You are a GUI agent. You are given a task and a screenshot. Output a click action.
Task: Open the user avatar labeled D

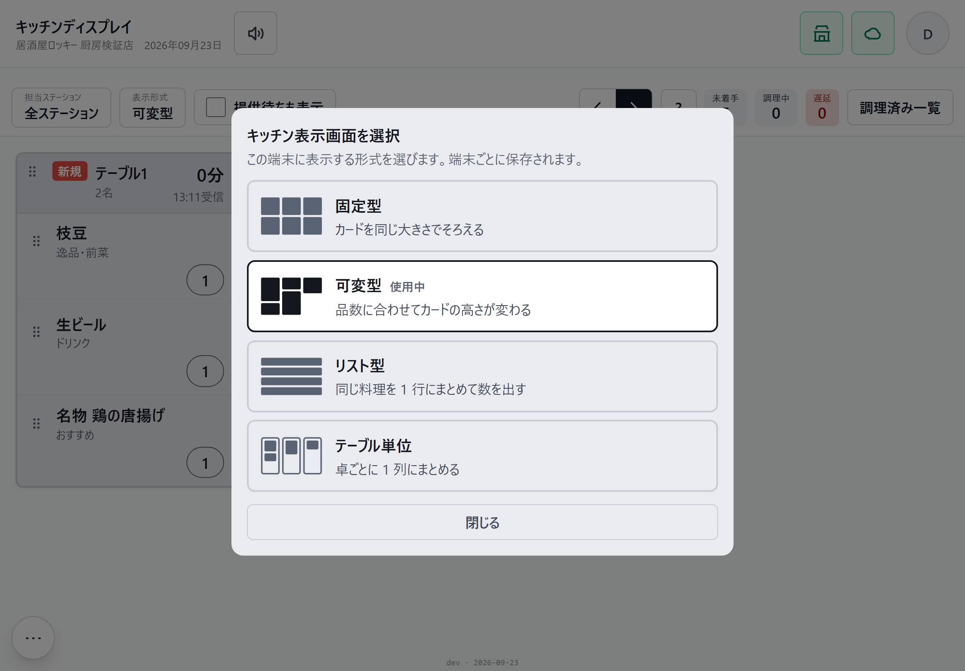coord(927,33)
